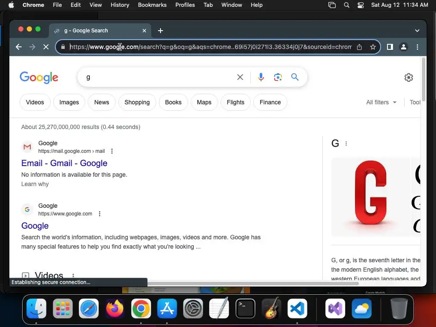Clear the Google search box

tap(240, 77)
